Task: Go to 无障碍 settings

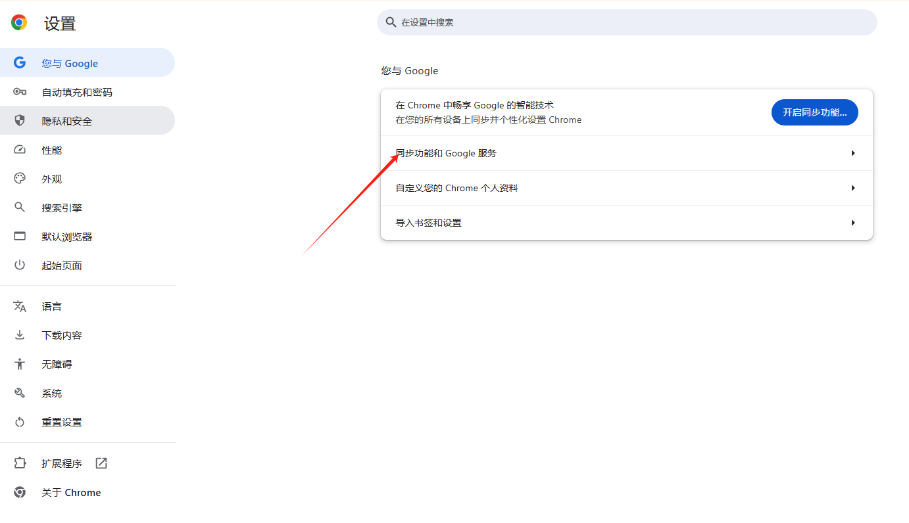Action: [x=87, y=364]
